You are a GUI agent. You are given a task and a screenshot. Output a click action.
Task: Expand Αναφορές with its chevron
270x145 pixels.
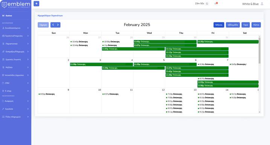tap(28, 101)
